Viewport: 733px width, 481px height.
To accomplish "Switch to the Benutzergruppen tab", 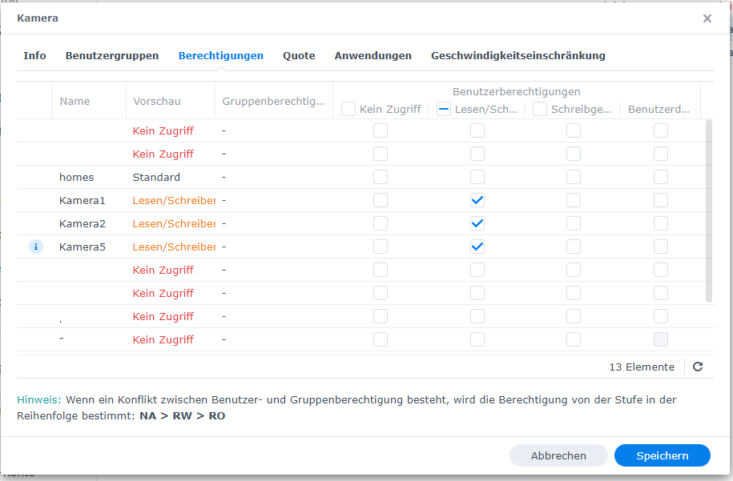I will (112, 55).
